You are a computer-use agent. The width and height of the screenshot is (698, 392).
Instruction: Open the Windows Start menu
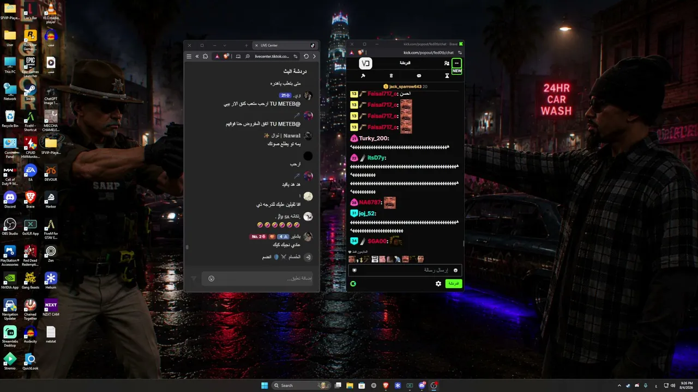[x=264, y=385]
